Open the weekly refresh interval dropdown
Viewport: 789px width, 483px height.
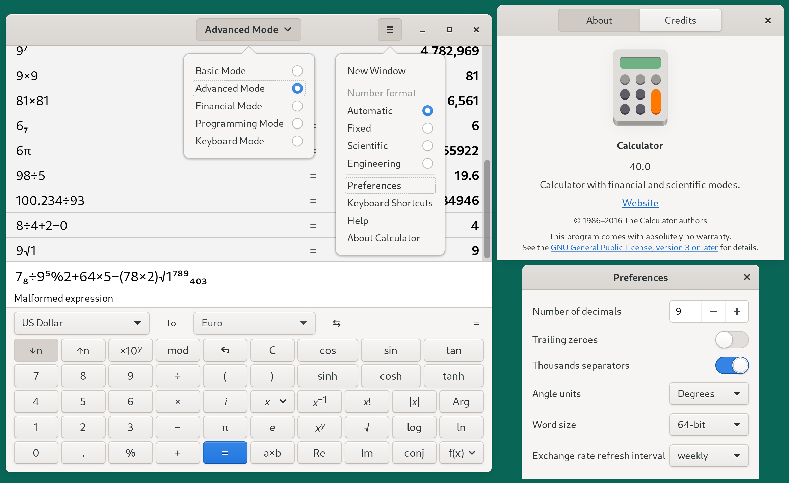coord(709,456)
